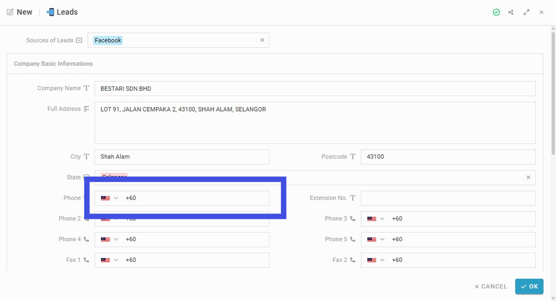Click the Extension No. input field

point(448,198)
